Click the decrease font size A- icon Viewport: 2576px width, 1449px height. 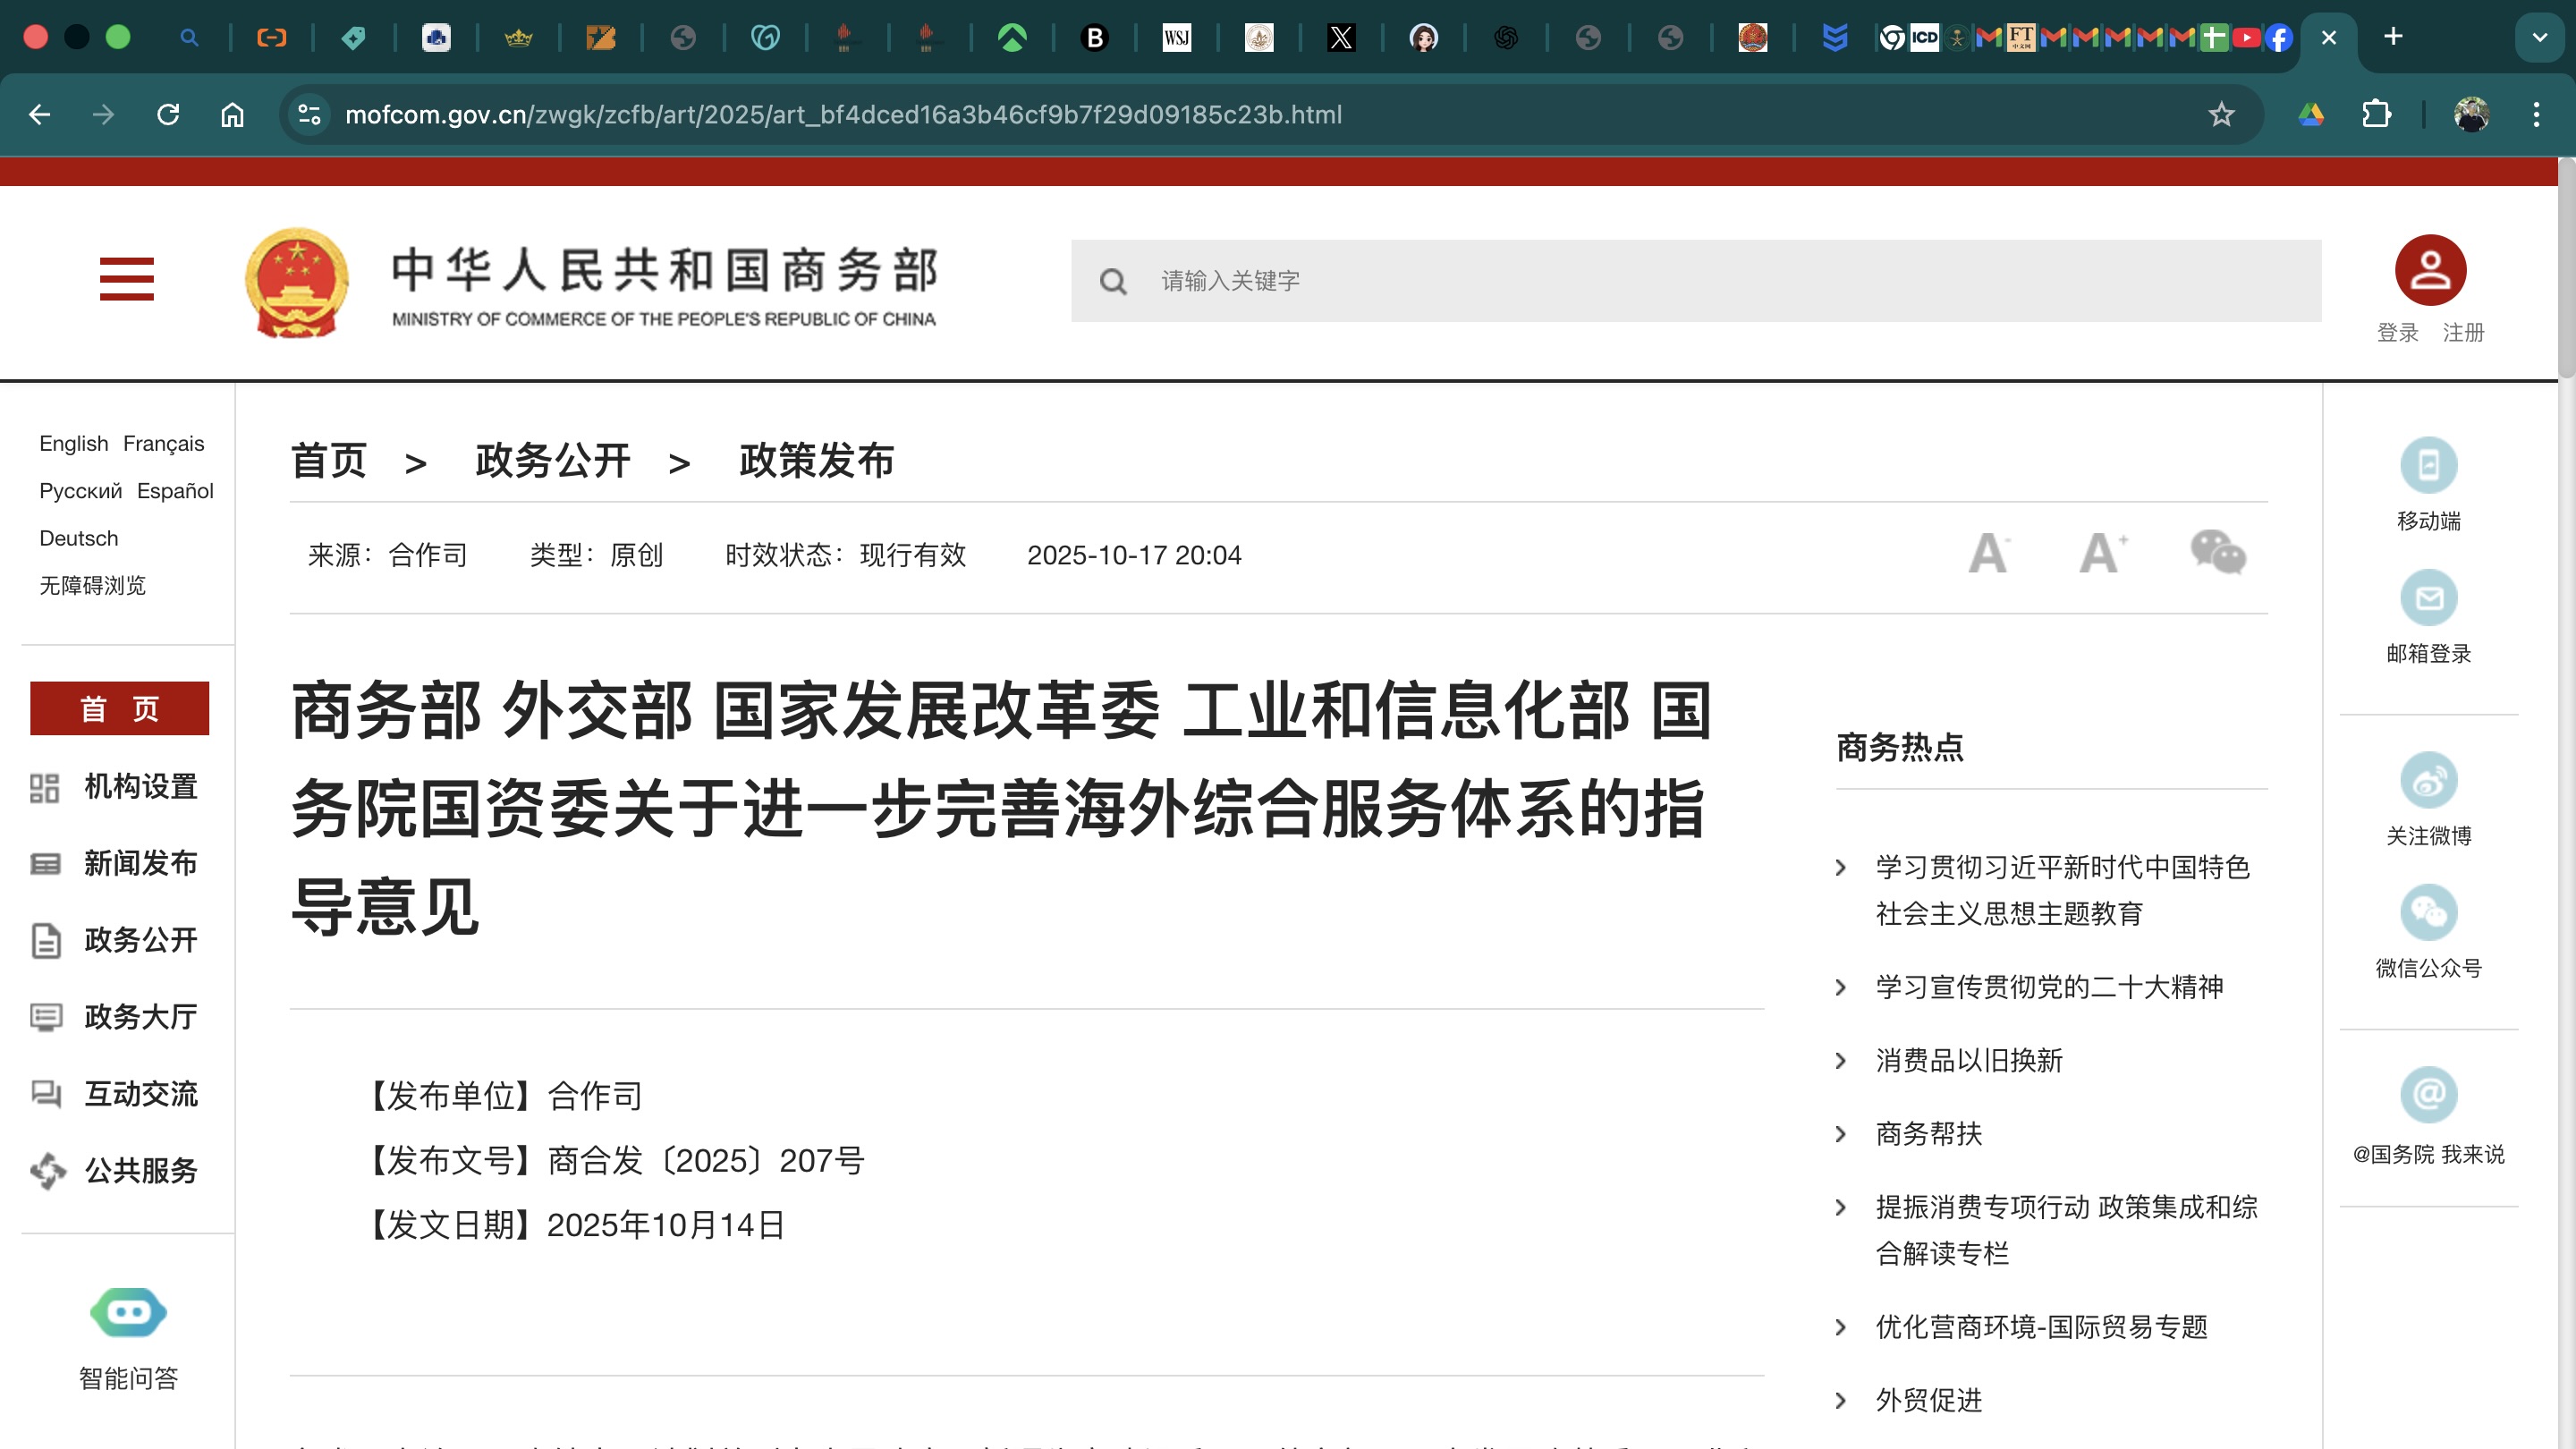(1988, 553)
